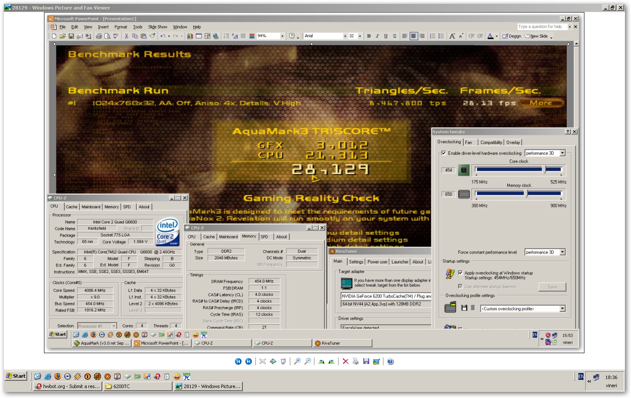Switch to hwbot.org taskbar button
This screenshot has height=398, width=631.
[x=68, y=386]
